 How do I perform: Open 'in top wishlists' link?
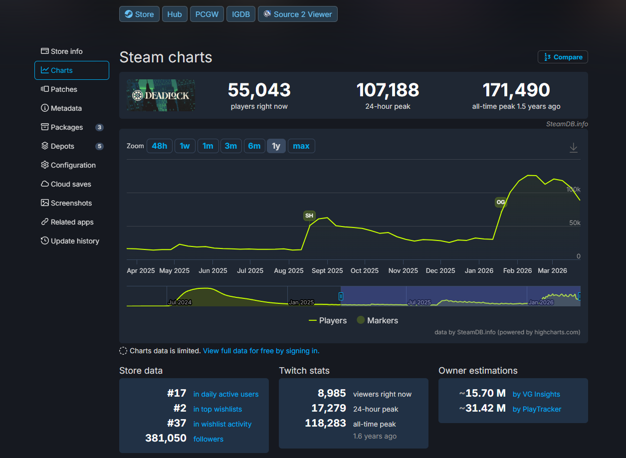tap(217, 409)
